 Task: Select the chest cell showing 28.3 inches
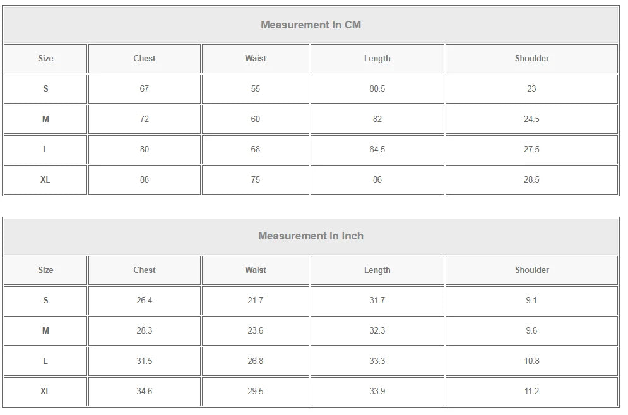pos(145,331)
